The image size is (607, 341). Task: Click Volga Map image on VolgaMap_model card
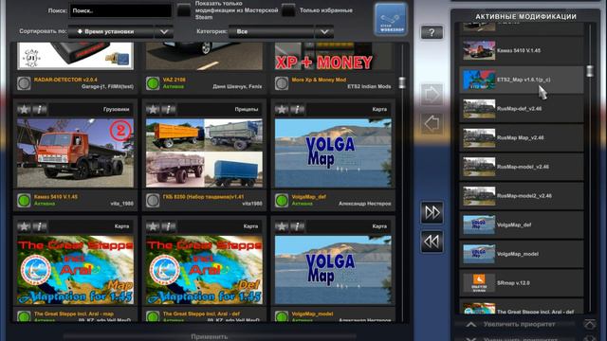(333, 270)
